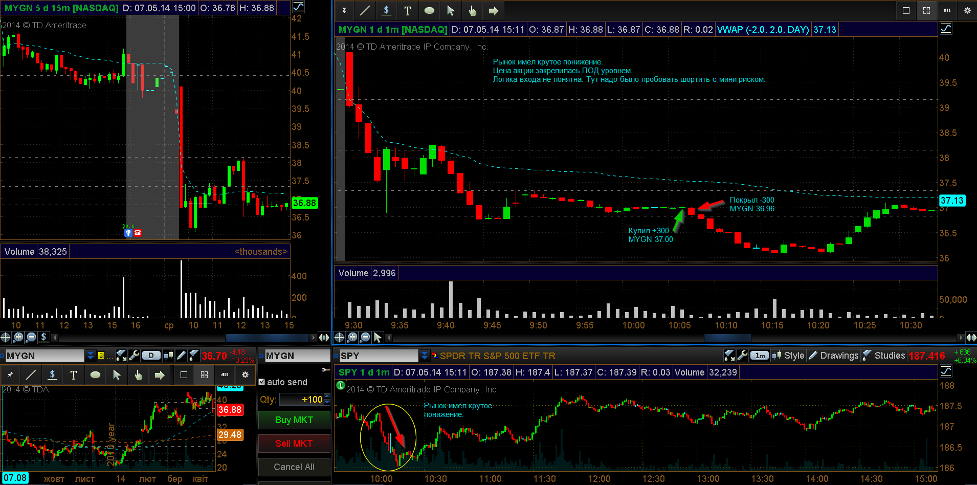Screen dimensions: 977x485
Task: Switch to single chart layout in top toolbar
Action: click(906, 10)
